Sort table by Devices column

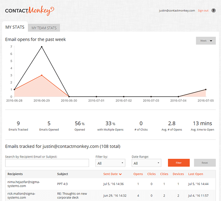click(178, 174)
